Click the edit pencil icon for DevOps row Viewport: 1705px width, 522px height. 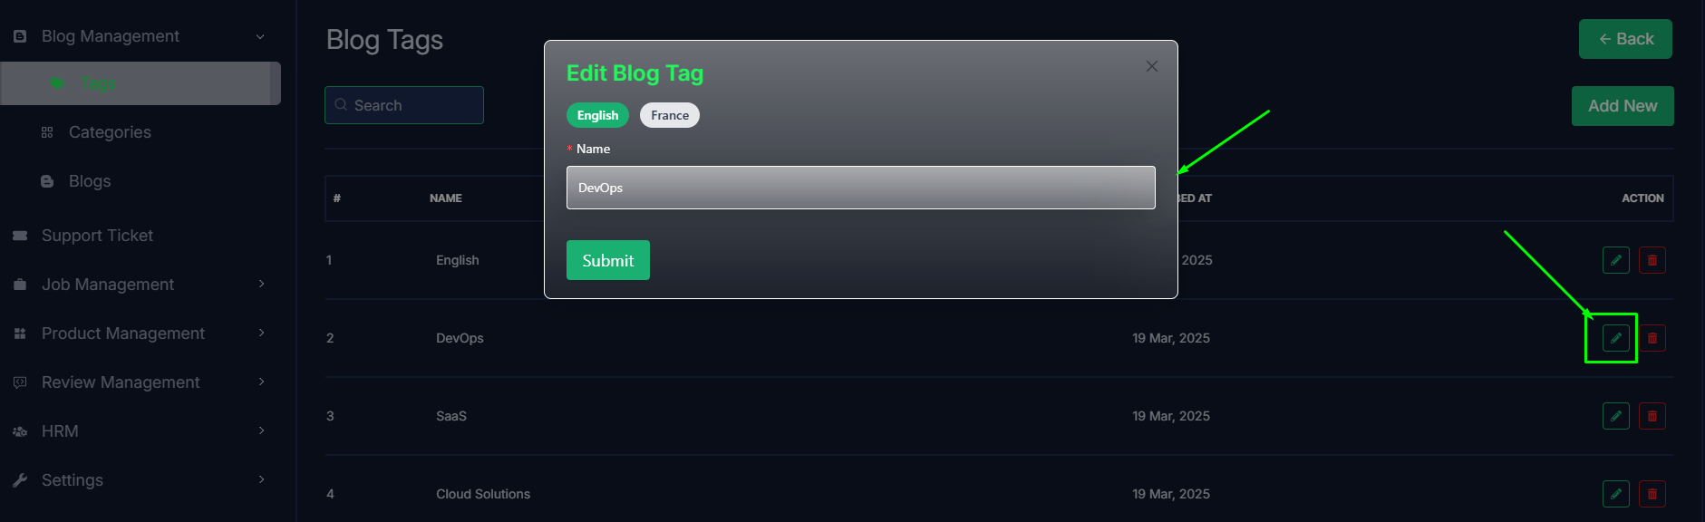[x=1615, y=338]
